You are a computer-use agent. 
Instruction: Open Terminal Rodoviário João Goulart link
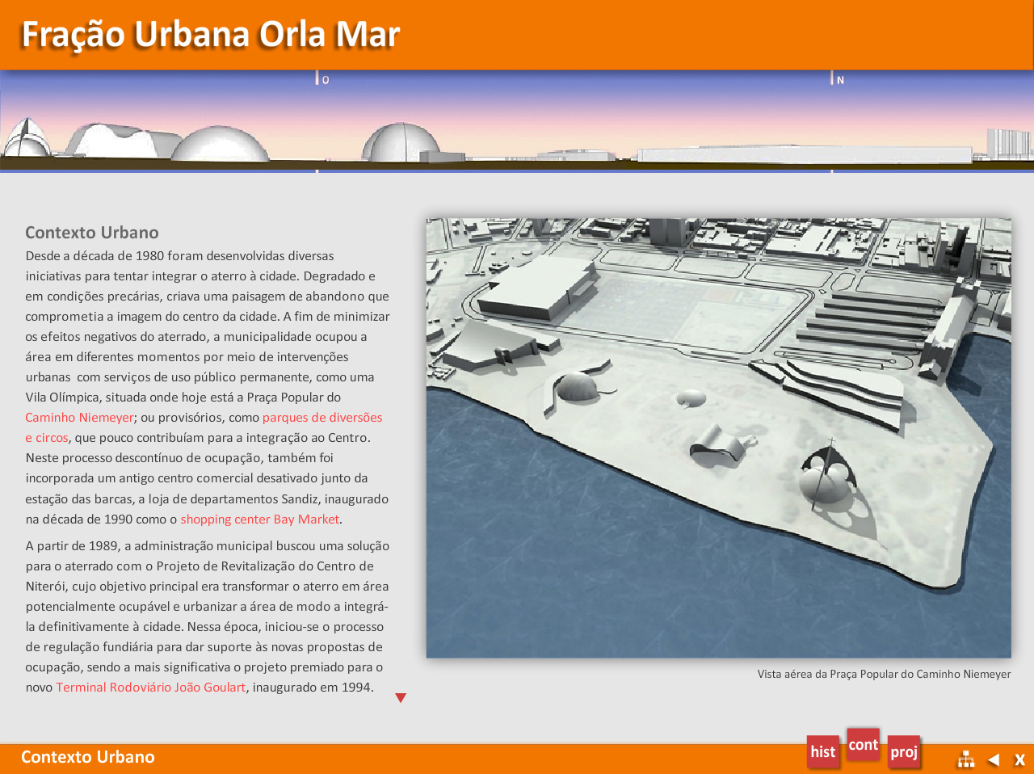coord(150,688)
